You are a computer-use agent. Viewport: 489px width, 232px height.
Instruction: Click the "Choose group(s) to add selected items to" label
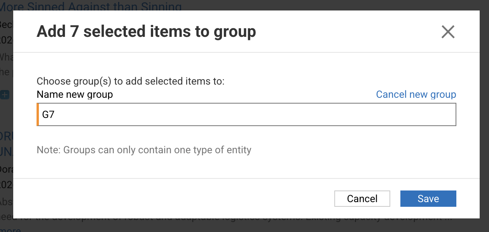pyautogui.click(x=131, y=81)
